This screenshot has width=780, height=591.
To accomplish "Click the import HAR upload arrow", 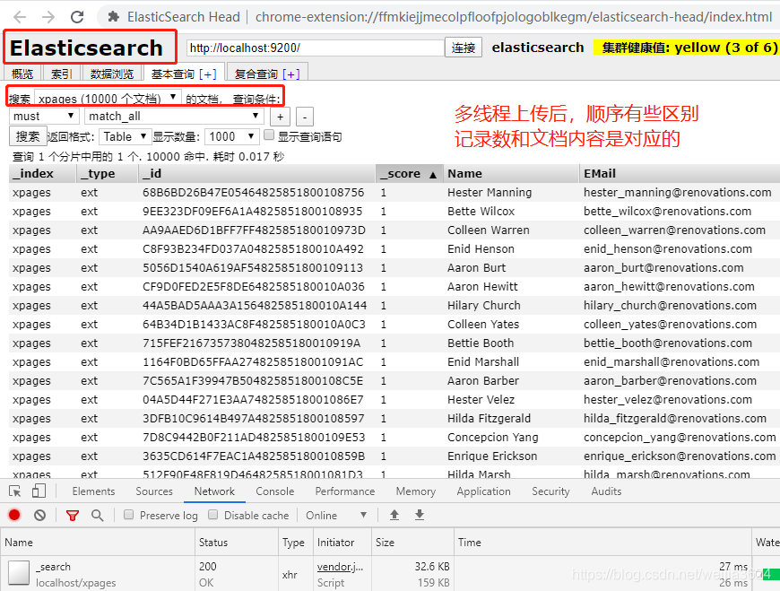I will click(x=394, y=515).
